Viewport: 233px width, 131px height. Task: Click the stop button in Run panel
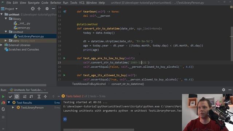(3, 117)
